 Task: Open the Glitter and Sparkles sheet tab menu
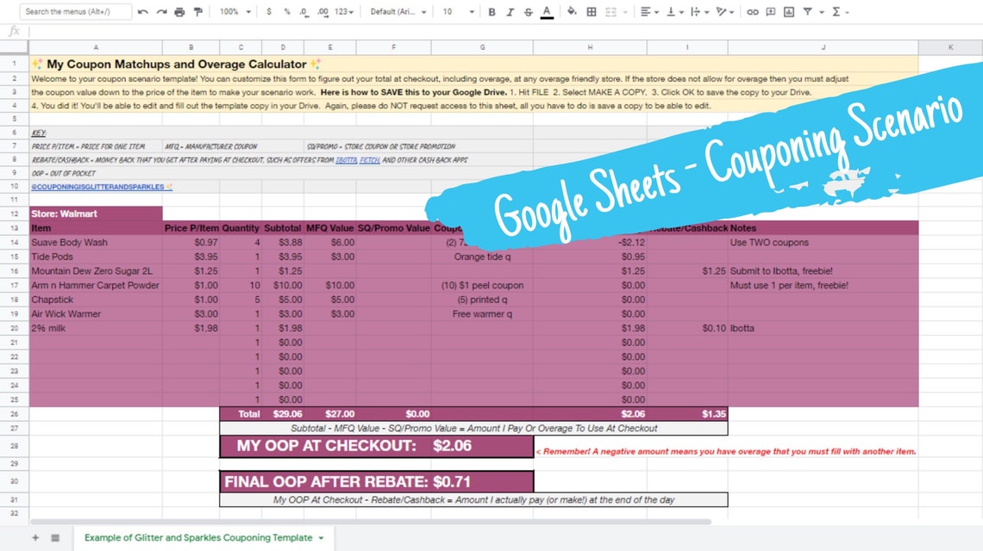(321, 537)
